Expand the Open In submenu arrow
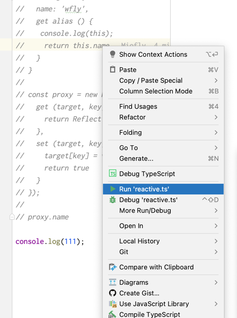The width and height of the screenshot is (237, 318). (x=216, y=226)
